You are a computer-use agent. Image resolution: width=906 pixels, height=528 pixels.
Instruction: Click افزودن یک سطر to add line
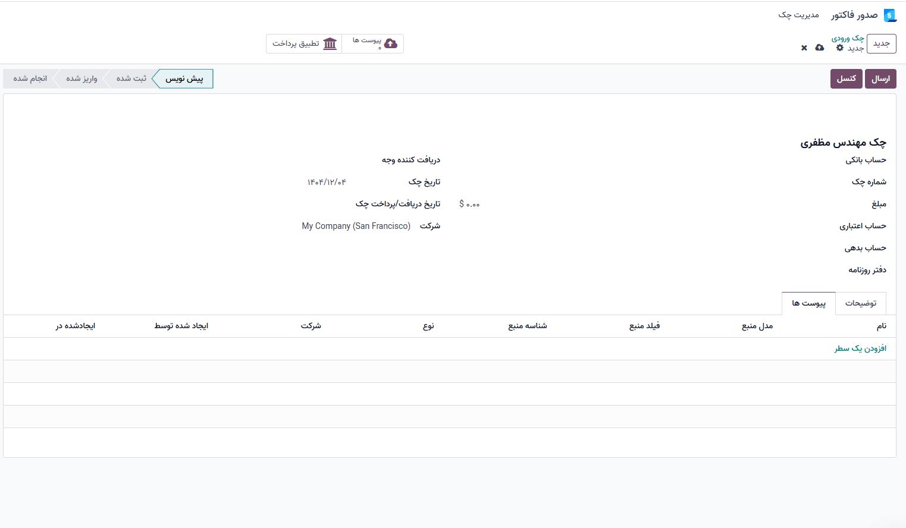click(860, 348)
